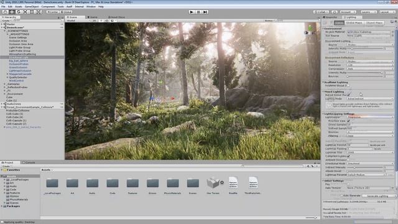
Task: Open the Layout dropdown
Action: coord(387,12)
